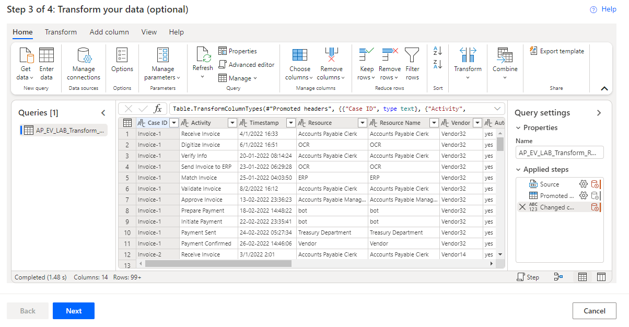Switch to diagram view at the bottom
Viewport: 629px width, 327px height.
(558, 277)
